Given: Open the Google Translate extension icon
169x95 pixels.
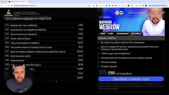Looking at the screenshot, I should (93, 6).
